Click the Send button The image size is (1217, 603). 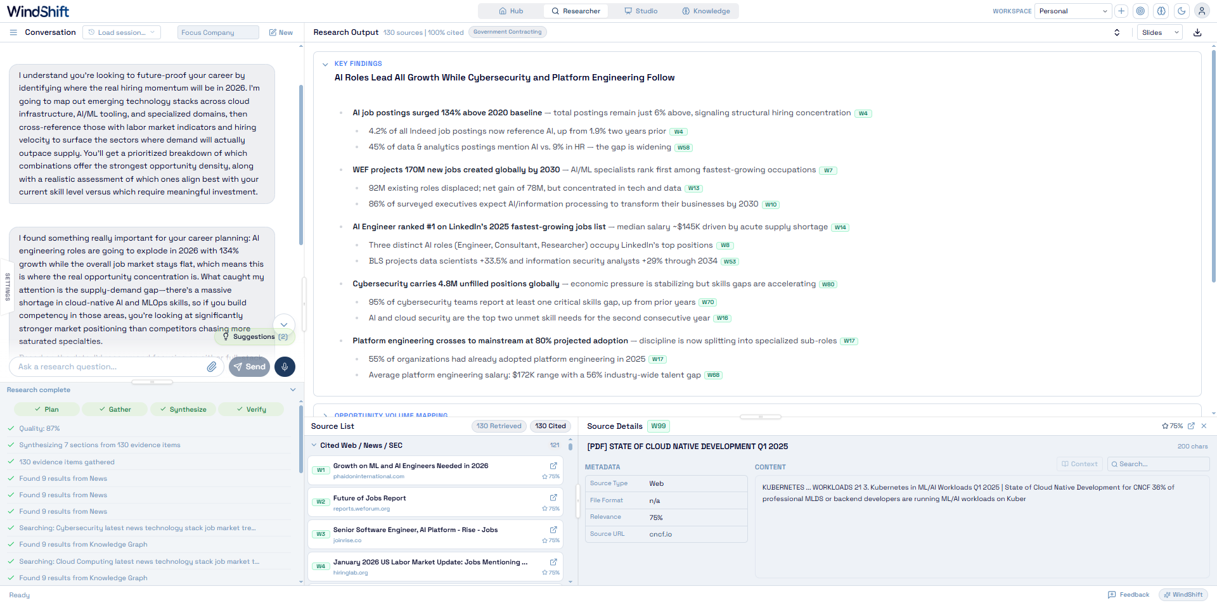tap(249, 367)
